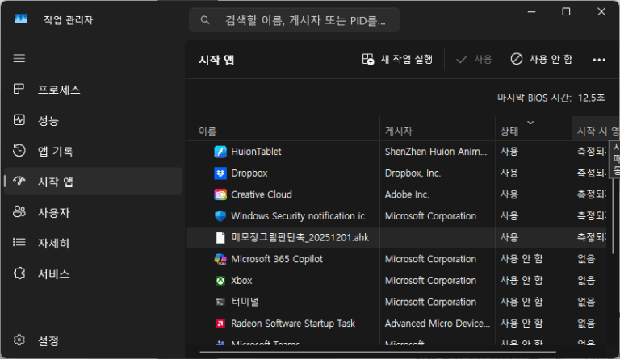Click the Microsoft 365 Copilot icon
The width and height of the screenshot is (620, 359).
(x=220, y=259)
